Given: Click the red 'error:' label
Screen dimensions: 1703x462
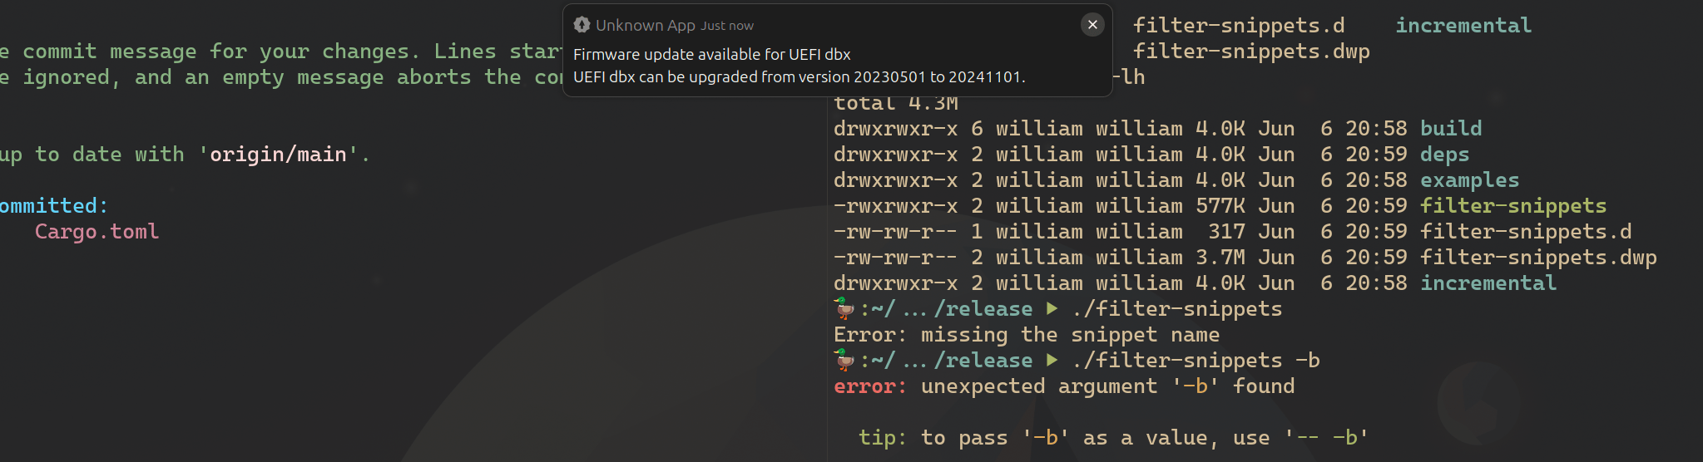Looking at the screenshot, I should [869, 386].
